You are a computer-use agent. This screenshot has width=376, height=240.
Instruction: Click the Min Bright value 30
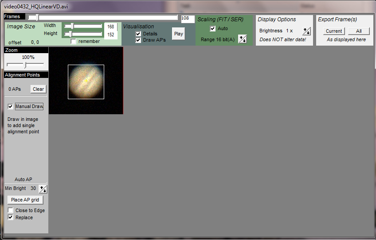(x=33, y=188)
